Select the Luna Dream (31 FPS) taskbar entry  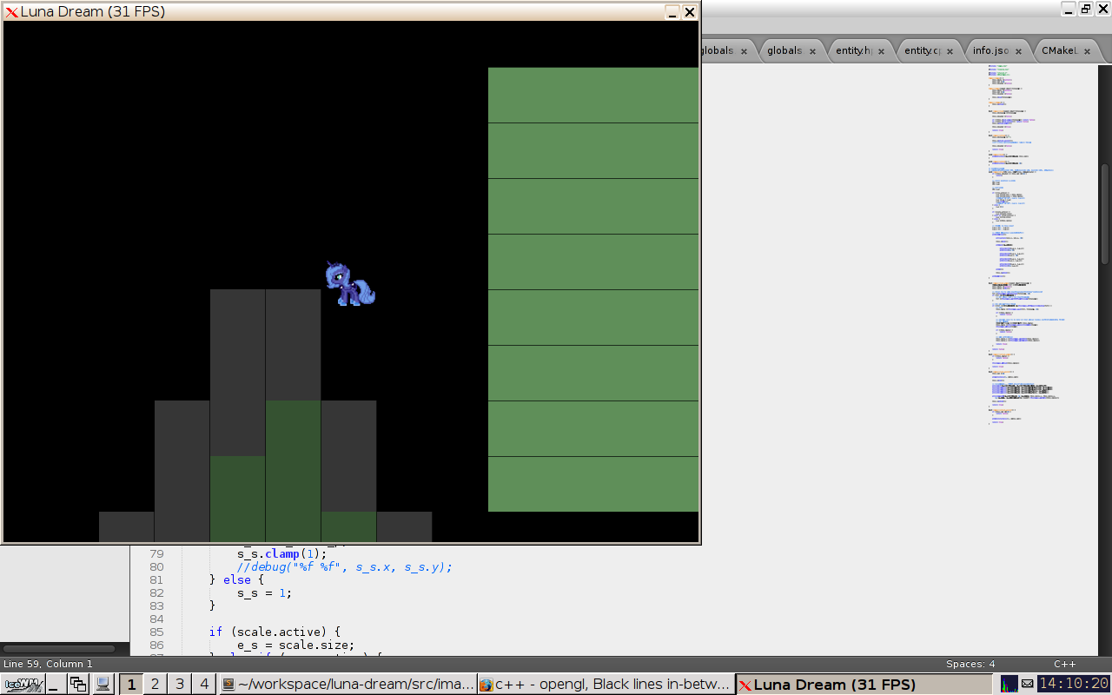(x=865, y=685)
